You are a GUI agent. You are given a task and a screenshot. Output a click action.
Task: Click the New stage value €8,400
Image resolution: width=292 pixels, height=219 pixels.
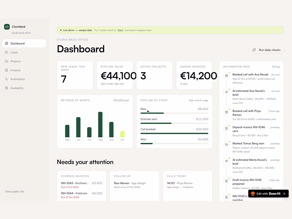coord(203,109)
